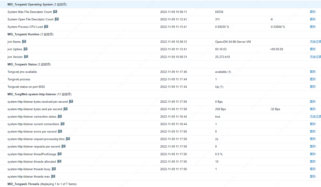Open help icon for requests per second

(x=63, y=146)
